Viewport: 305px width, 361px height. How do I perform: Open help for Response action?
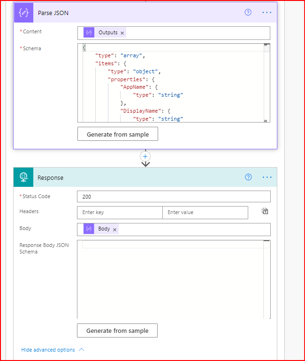tap(248, 177)
